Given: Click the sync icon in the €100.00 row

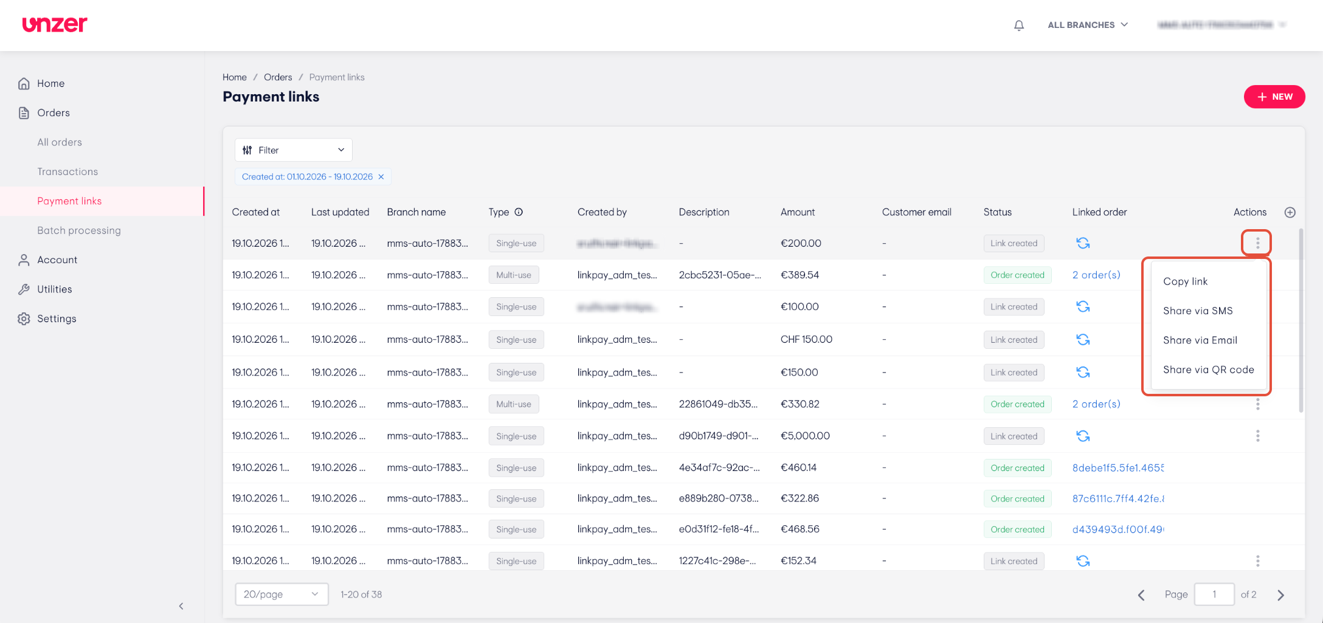Looking at the screenshot, I should (1083, 306).
